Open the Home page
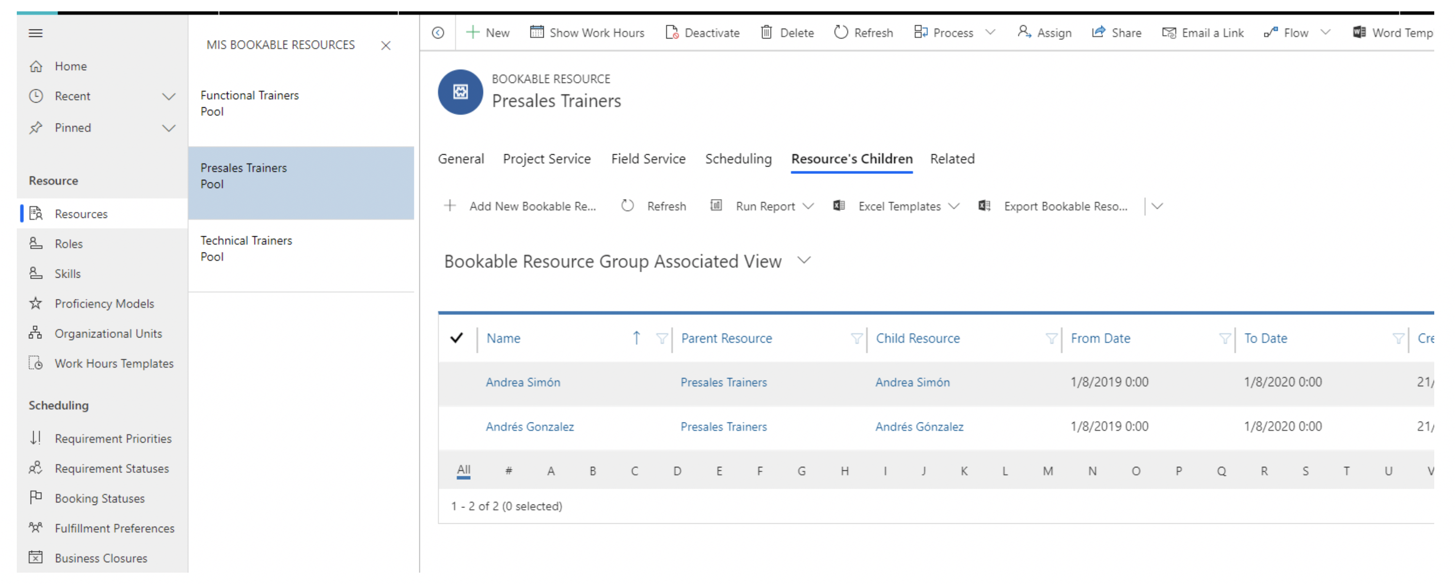Viewport: 1455px width, 584px height. (71, 67)
